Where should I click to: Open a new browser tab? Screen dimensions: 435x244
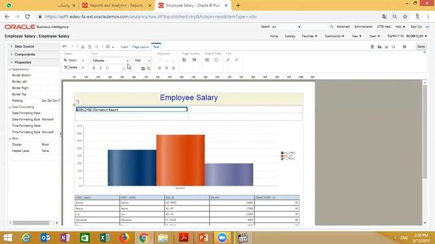[238, 5]
